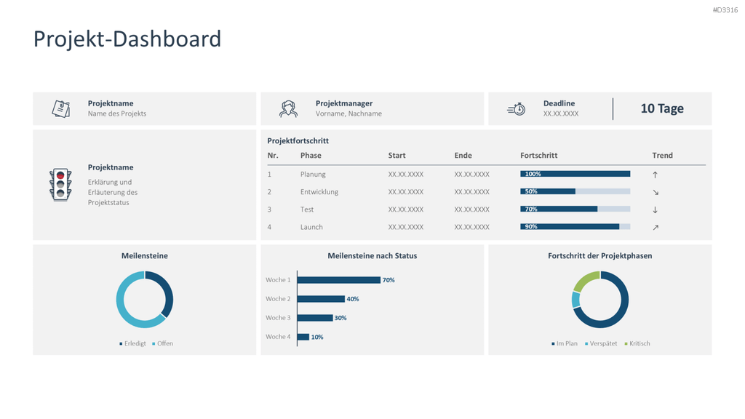Click the #D3316 template code
The width and height of the screenshot is (745, 419).
click(x=725, y=10)
